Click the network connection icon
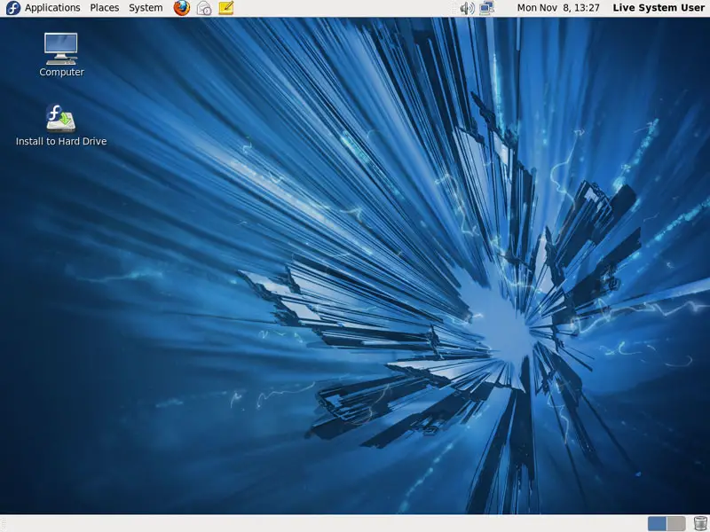 click(486, 8)
